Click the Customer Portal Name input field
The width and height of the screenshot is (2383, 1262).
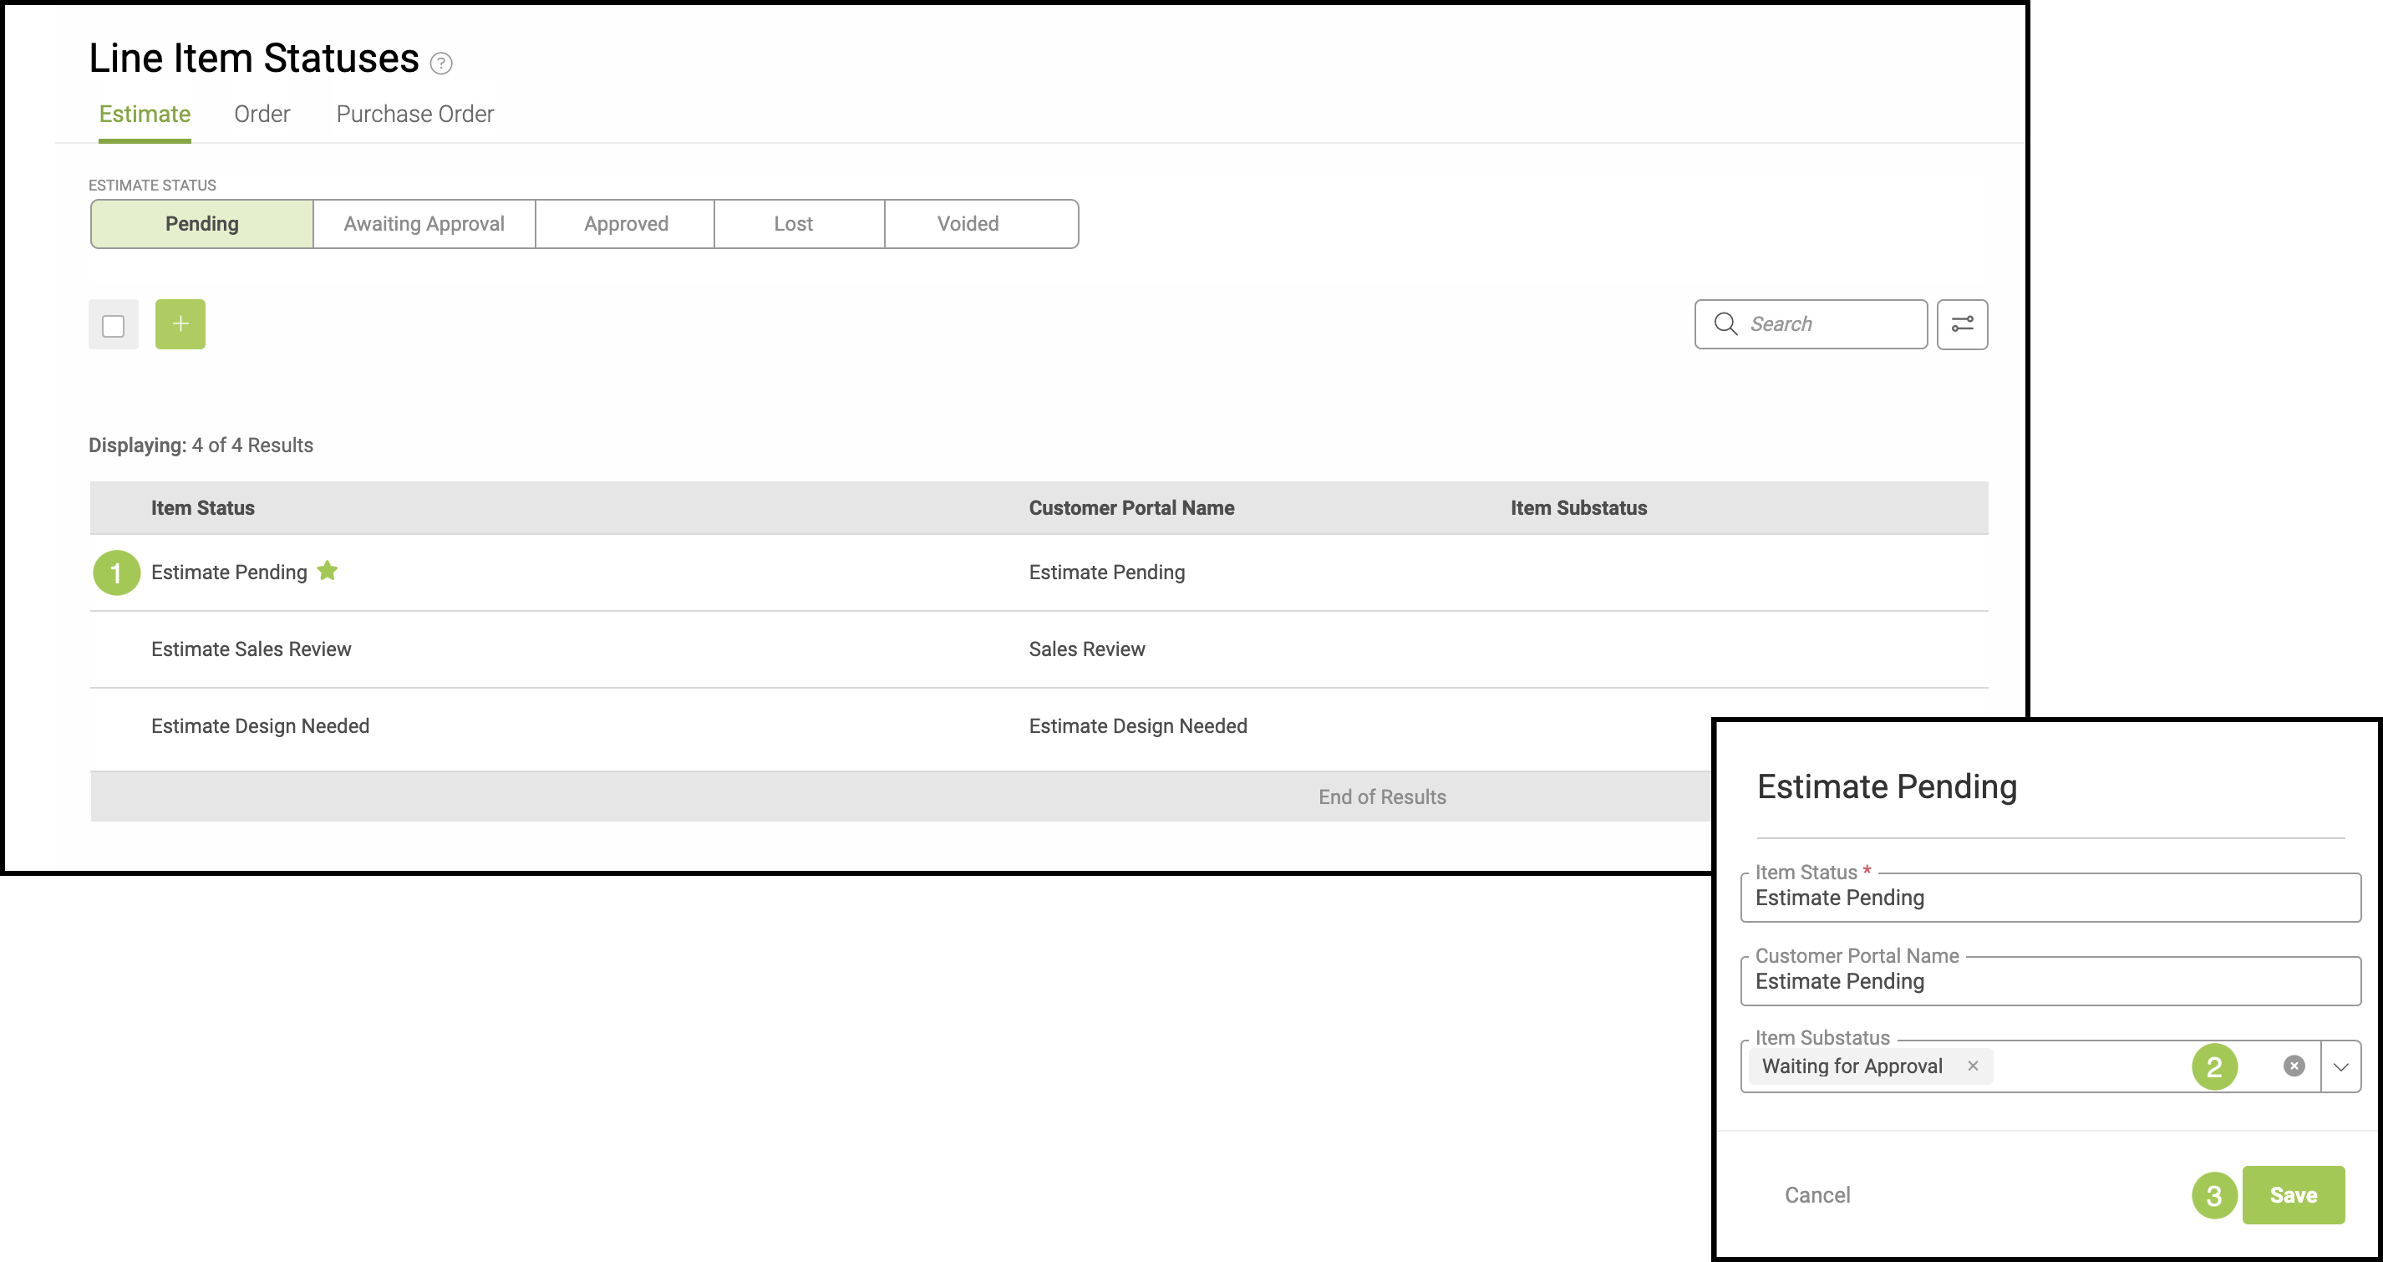pos(2049,982)
